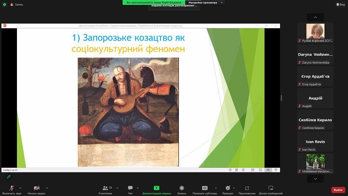
Task: Open Настройки просмотра dropdown
Action: (x=205, y=3)
